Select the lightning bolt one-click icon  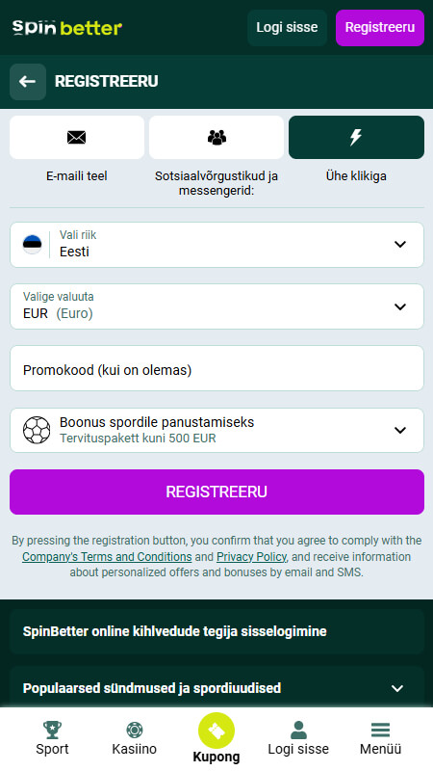(356, 137)
